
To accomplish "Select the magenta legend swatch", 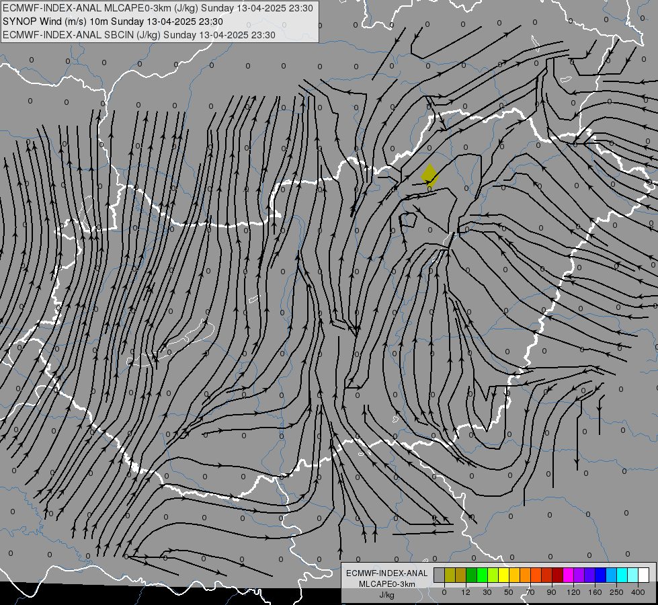I will point(569,575).
